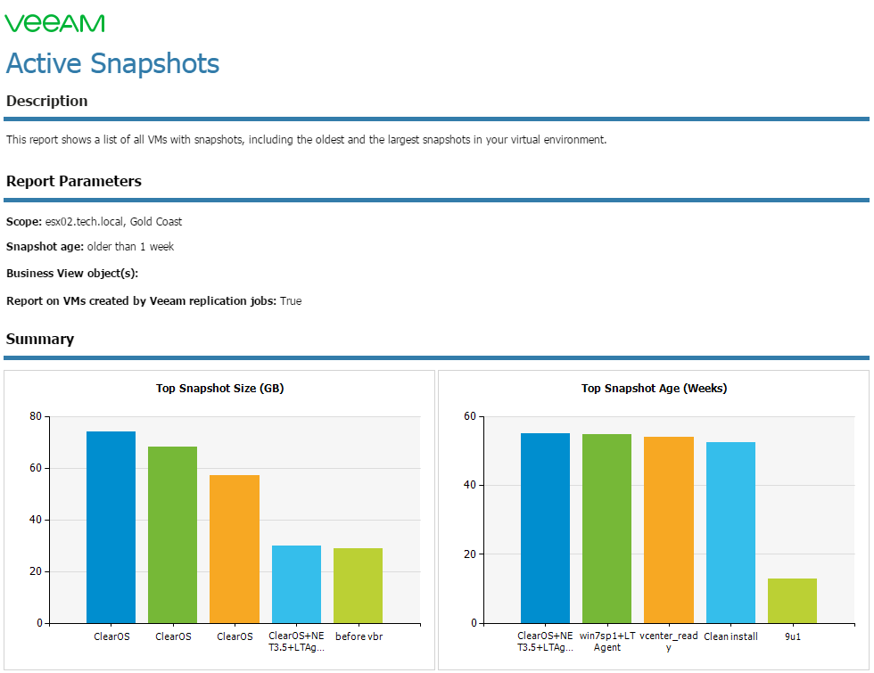
Task: Select the Active Snapshots report title
Action: (x=112, y=63)
